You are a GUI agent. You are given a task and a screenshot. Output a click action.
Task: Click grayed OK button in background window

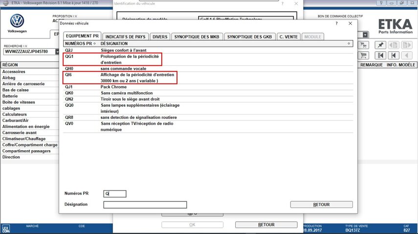192,225
